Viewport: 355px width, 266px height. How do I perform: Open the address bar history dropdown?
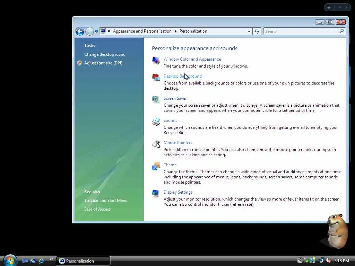click(249, 32)
